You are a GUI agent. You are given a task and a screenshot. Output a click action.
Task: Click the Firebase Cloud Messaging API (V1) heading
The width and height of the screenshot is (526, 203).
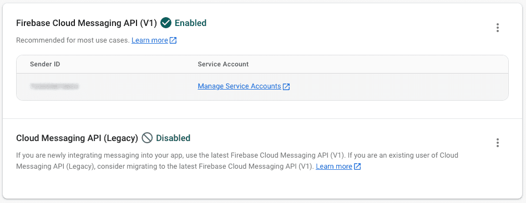(87, 23)
